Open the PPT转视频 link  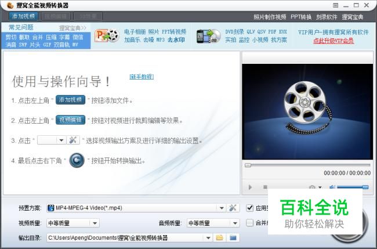[x=174, y=32]
